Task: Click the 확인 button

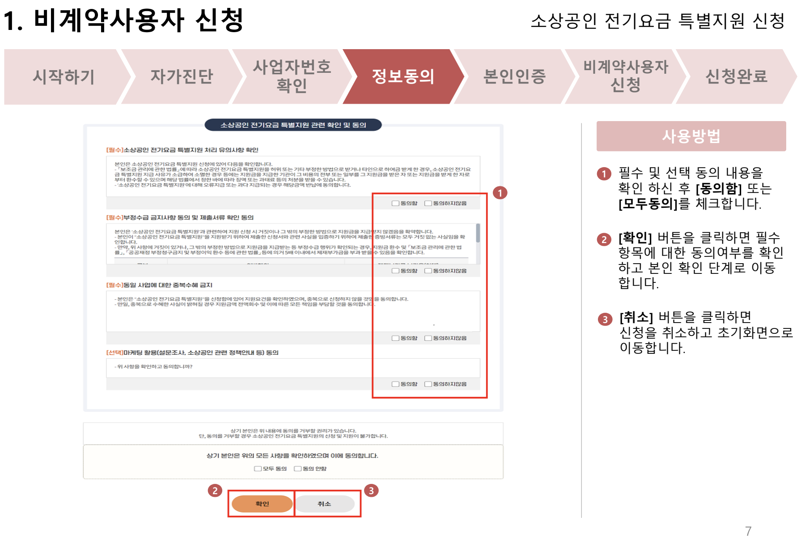Action: click(261, 504)
